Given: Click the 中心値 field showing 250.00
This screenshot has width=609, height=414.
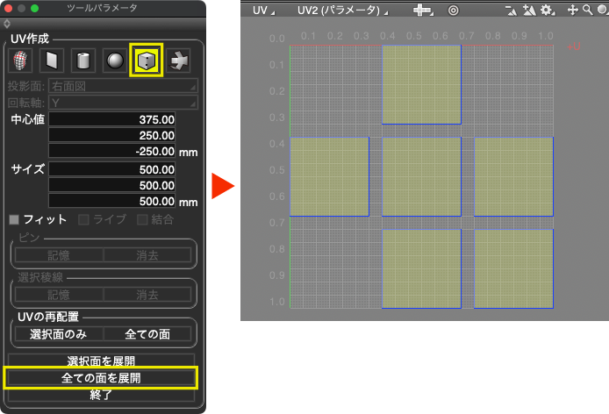Looking at the screenshot, I should (x=111, y=135).
